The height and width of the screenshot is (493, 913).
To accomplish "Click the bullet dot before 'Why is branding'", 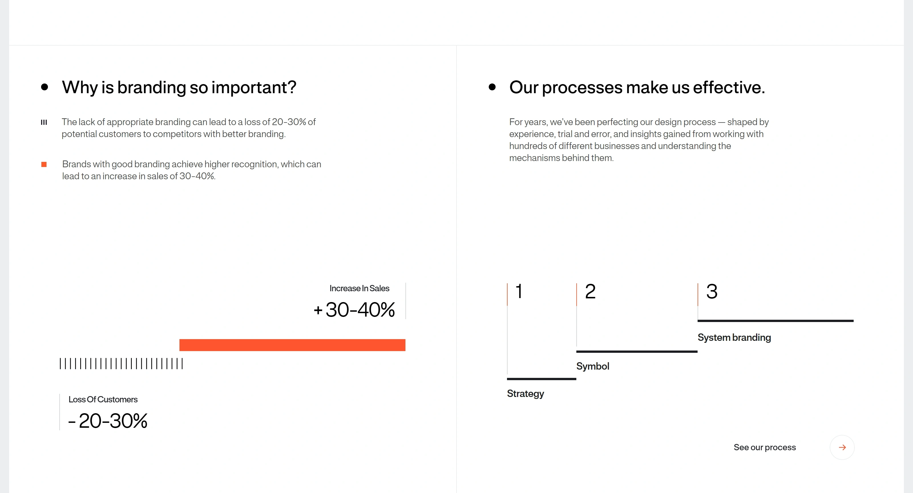I will [x=45, y=87].
